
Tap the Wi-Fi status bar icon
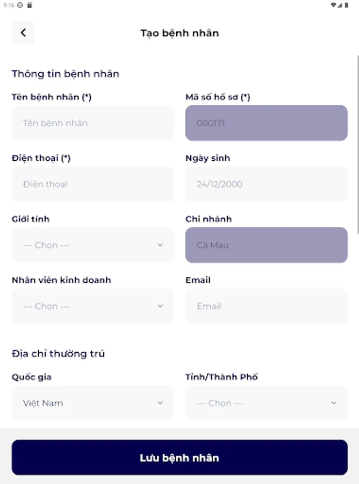(334, 5)
